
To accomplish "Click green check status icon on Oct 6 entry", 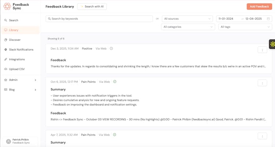I will tap(115, 82).
